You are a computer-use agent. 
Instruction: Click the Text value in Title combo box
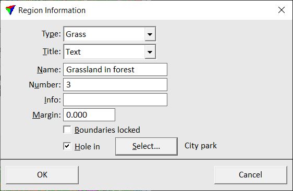click(73, 52)
